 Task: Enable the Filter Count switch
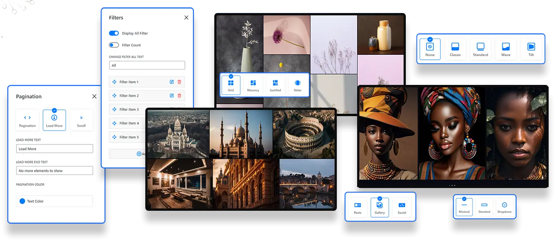pos(114,45)
